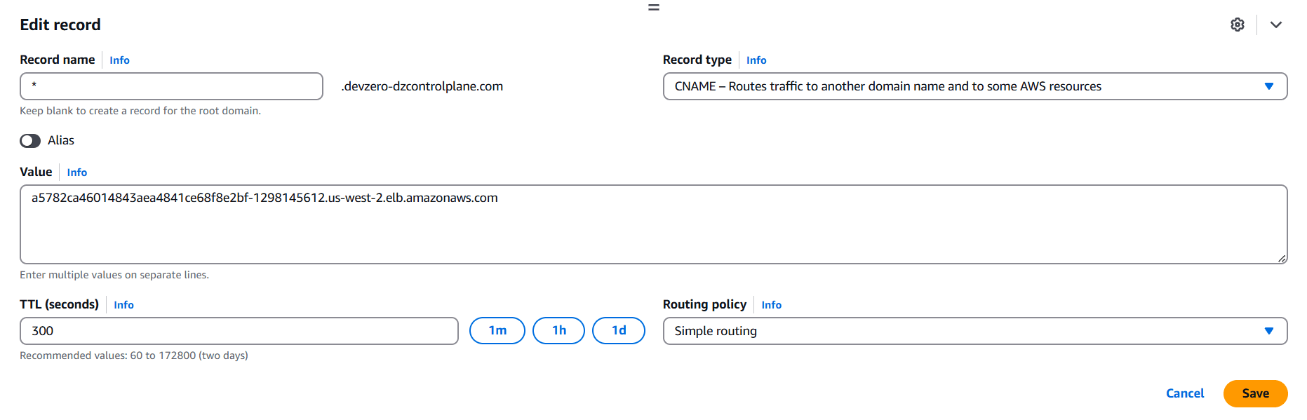
Task: Set TTL to 1h preset
Action: [x=558, y=331]
